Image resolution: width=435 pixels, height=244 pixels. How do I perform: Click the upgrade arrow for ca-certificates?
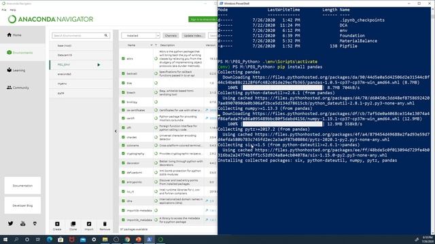coord(207,110)
